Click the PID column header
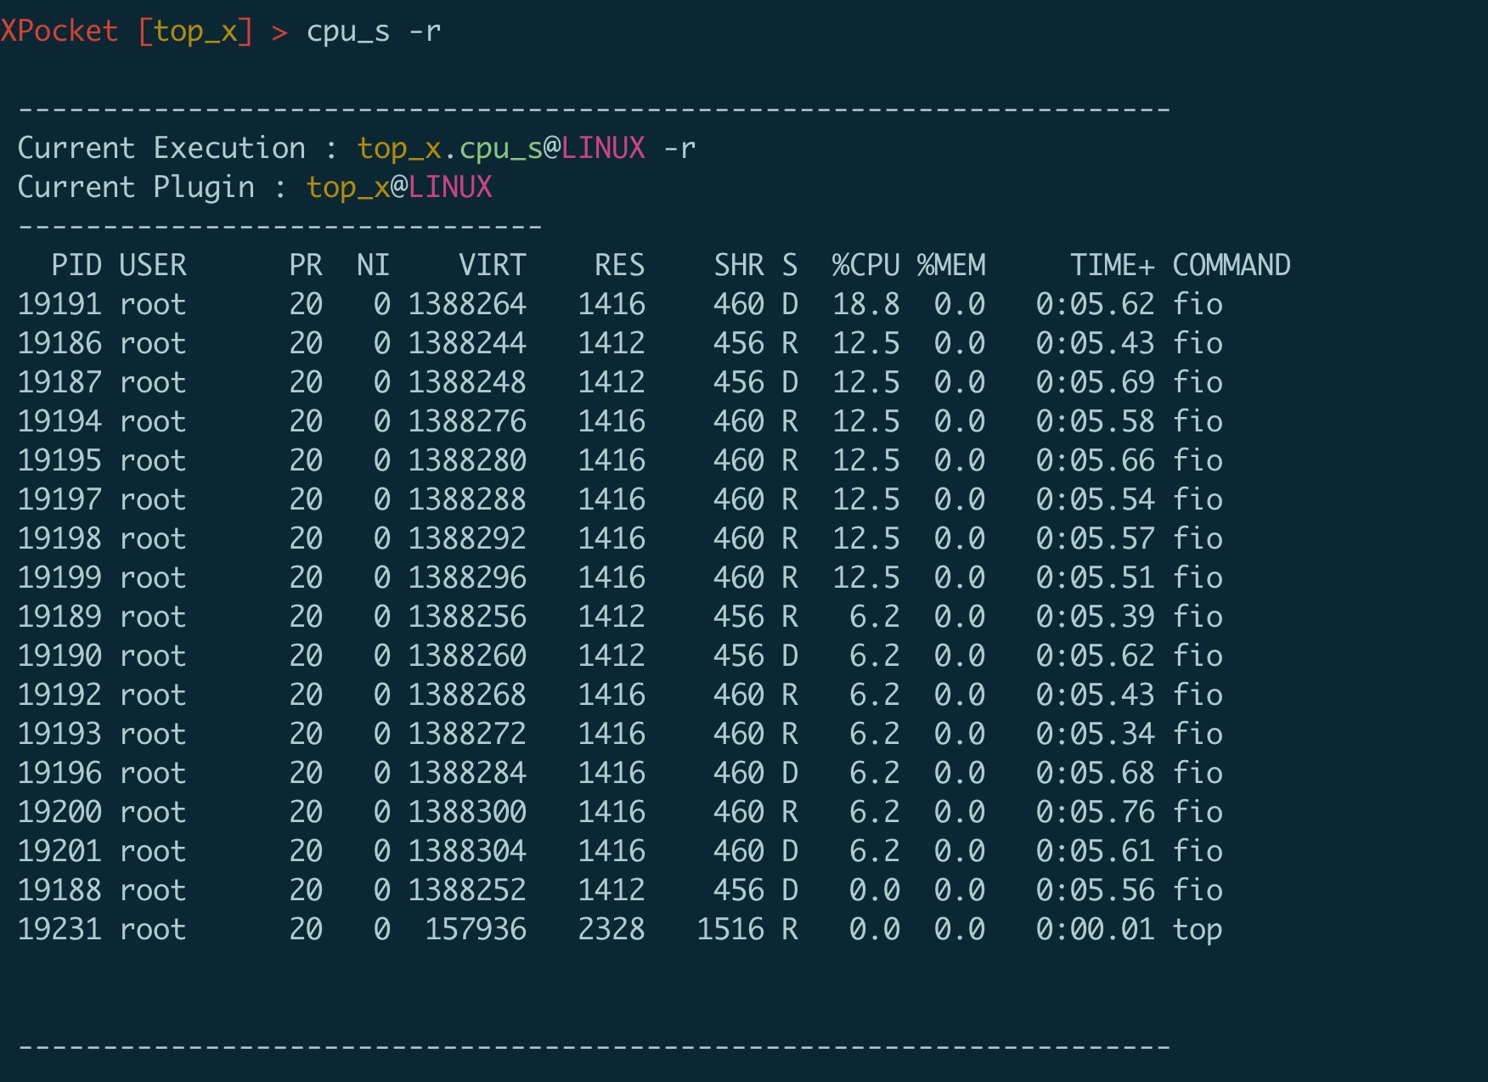 [x=76, y=265]
